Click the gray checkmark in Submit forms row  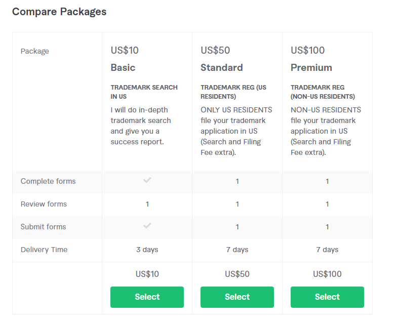(x=147, y=226)
